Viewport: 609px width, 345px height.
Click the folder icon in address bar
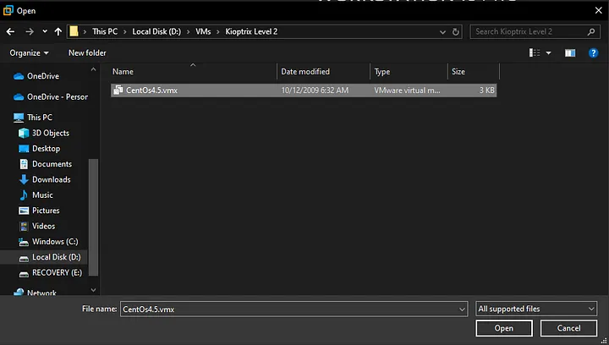74,31
